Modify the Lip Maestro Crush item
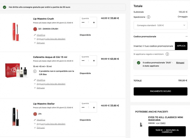The image size is (190, 138). 41,35
